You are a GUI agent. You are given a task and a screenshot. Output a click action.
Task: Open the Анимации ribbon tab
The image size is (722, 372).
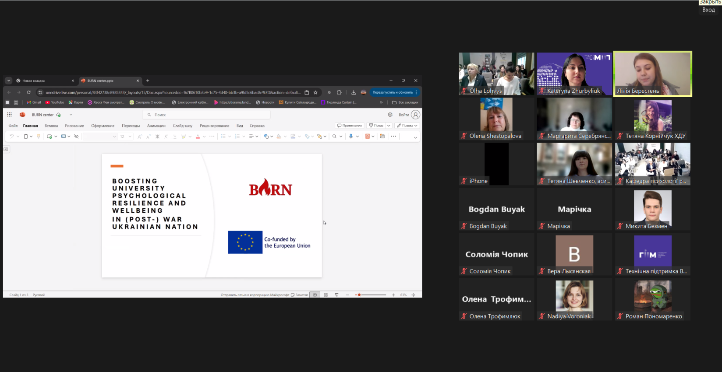click(156, 126)
